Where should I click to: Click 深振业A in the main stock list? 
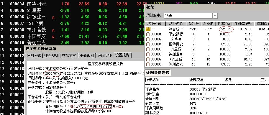click(36, 17)
